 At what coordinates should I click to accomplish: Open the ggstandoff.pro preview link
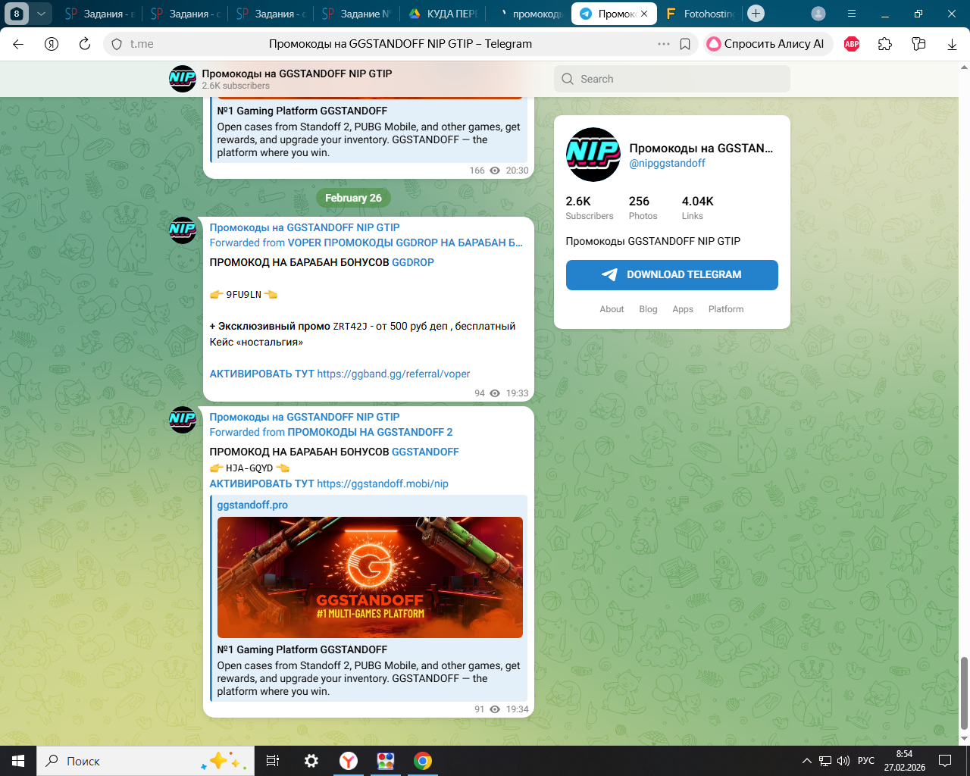(252, 505)
